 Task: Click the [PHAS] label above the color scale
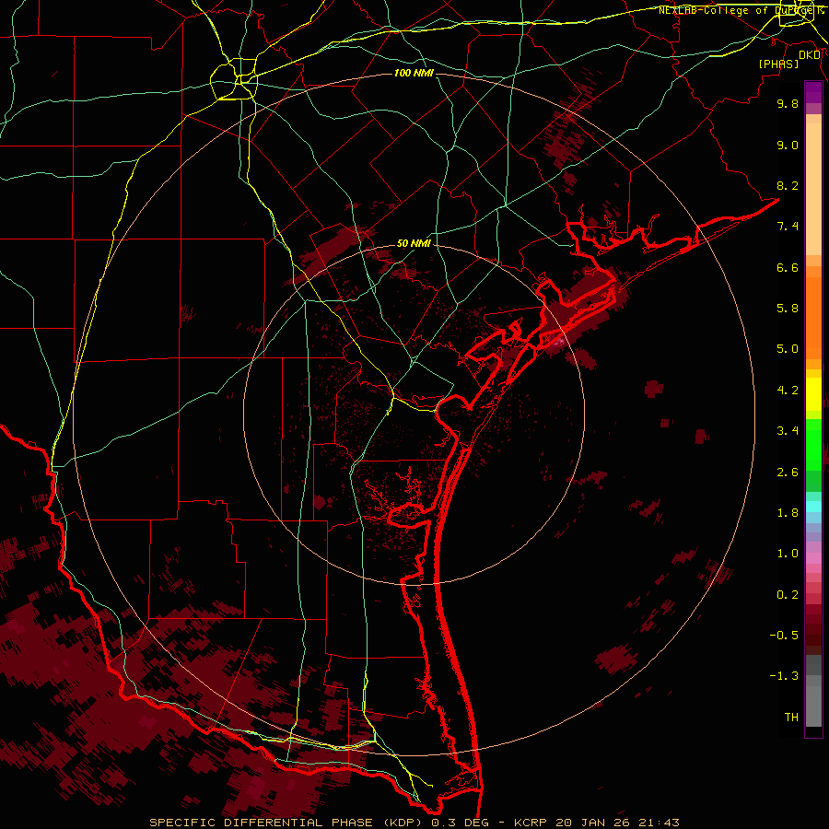(x=778, y=64)
